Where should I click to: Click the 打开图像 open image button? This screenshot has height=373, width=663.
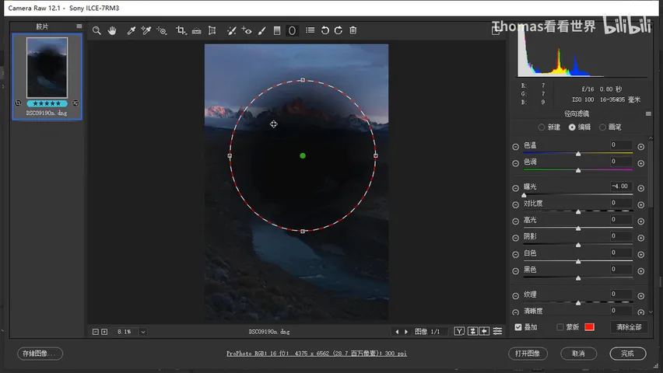coord(528,354)
